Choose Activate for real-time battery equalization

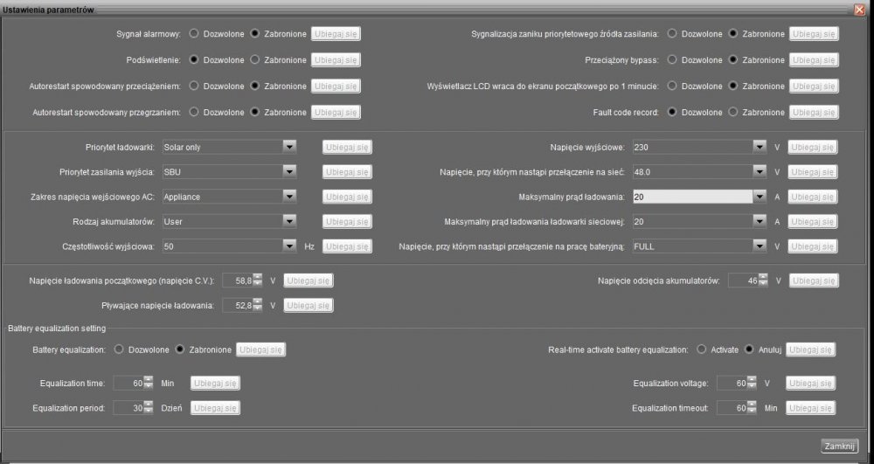(702, 350)
